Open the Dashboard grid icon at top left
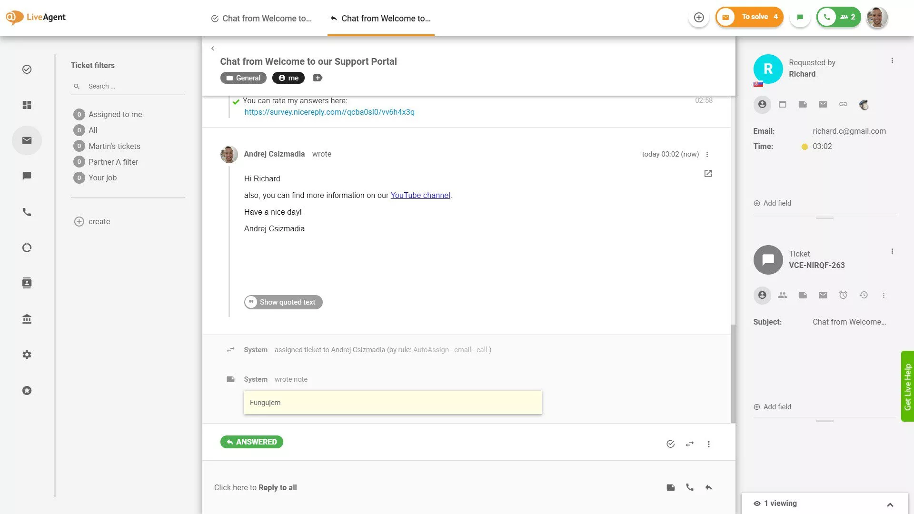914x514 pixels. 27,105
